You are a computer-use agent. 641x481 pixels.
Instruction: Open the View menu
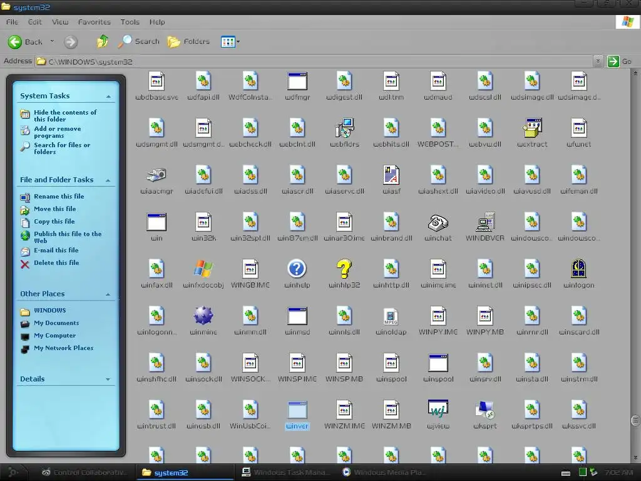60,22
